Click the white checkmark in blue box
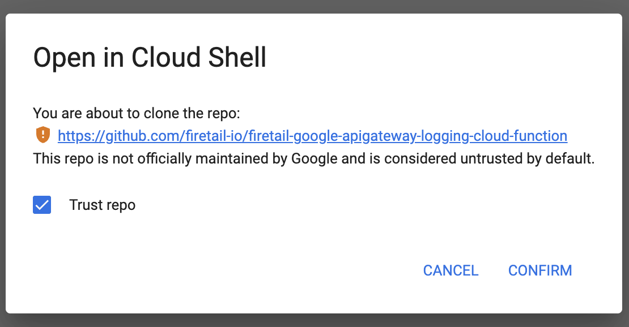629x327 pixels. tap(42, 205)
